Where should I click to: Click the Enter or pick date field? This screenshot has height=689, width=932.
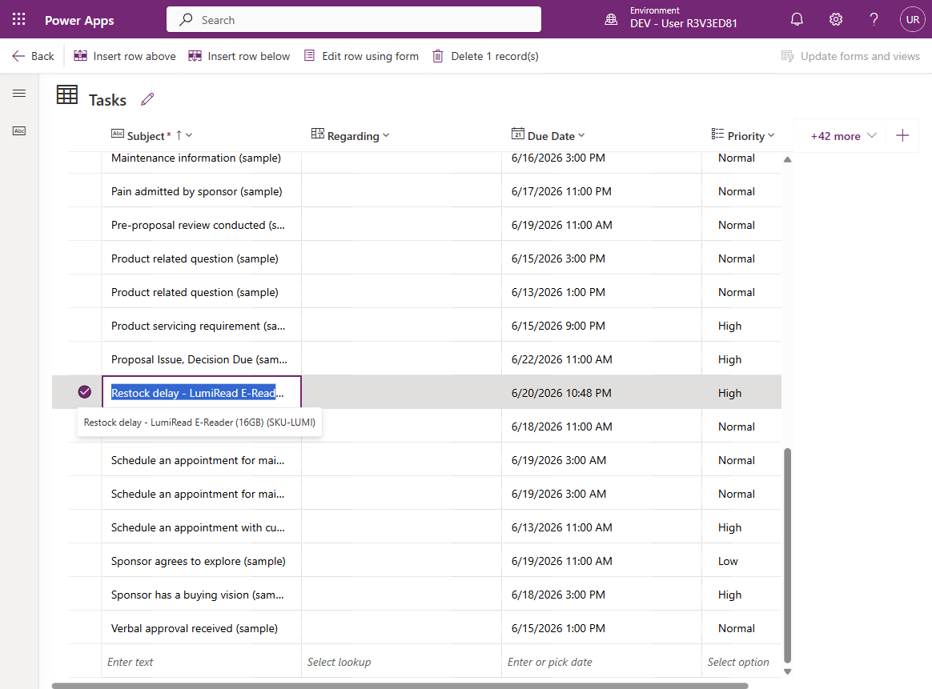601,661
